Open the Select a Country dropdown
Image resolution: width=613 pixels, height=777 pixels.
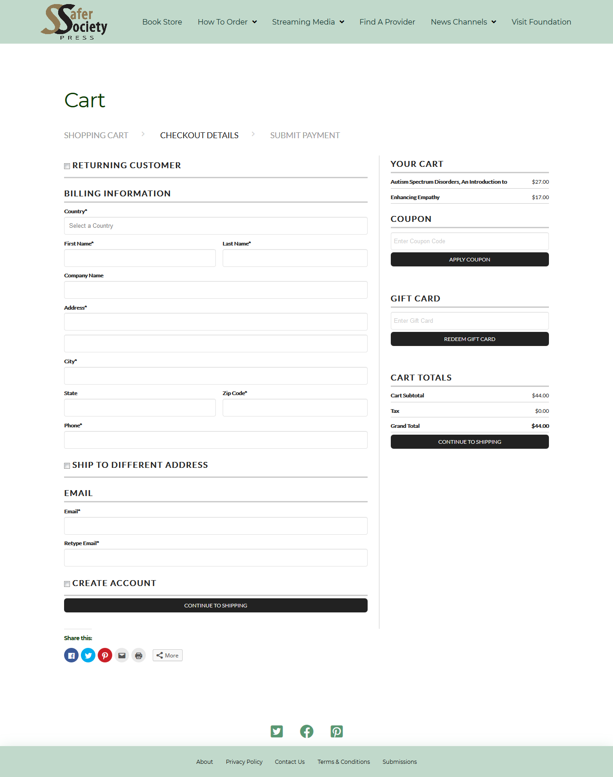[215, 226]
